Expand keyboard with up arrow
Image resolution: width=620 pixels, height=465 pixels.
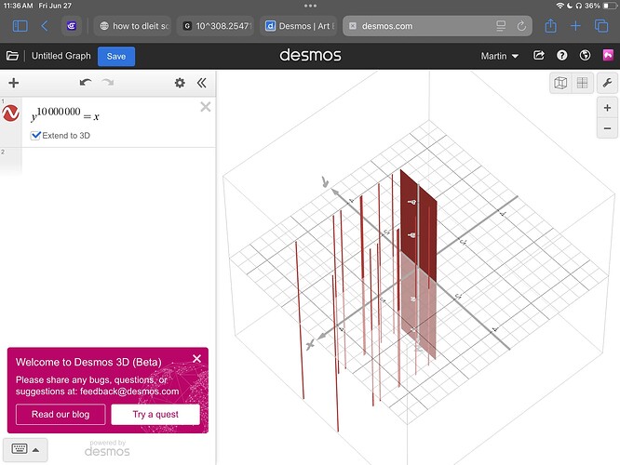click(35, 449)
